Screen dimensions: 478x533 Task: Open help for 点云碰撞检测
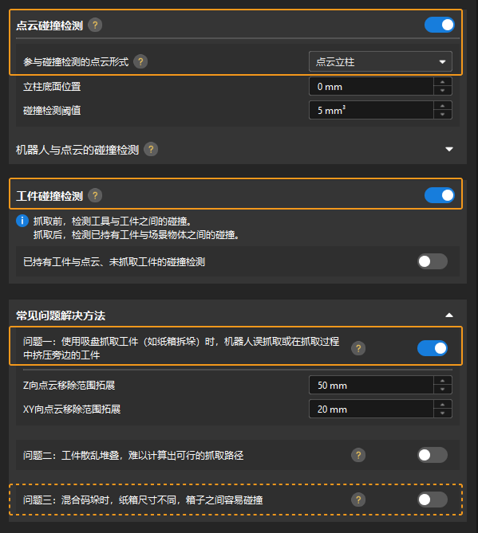coord(95,25)
